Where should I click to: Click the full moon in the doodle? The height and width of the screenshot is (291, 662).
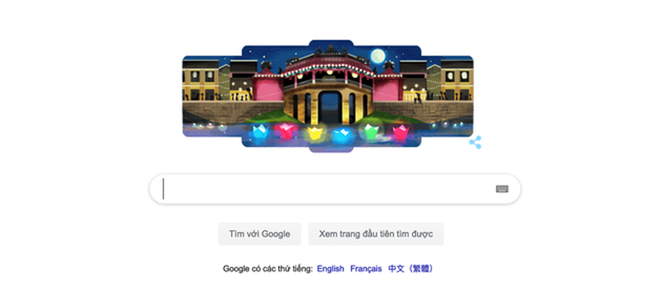[377, 55]
